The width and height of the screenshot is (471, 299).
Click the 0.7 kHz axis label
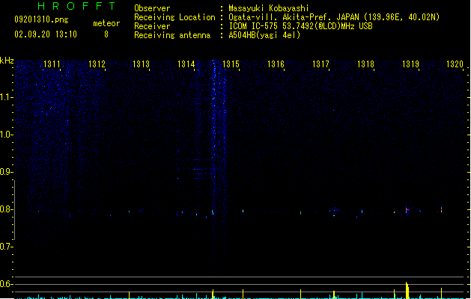tap(6, 247)
